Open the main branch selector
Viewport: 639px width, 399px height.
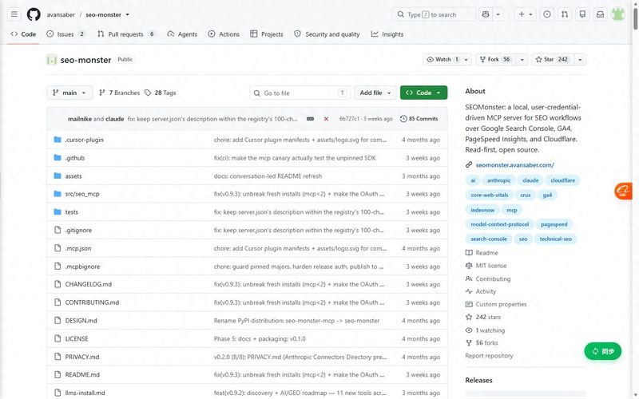click(69, 93)
